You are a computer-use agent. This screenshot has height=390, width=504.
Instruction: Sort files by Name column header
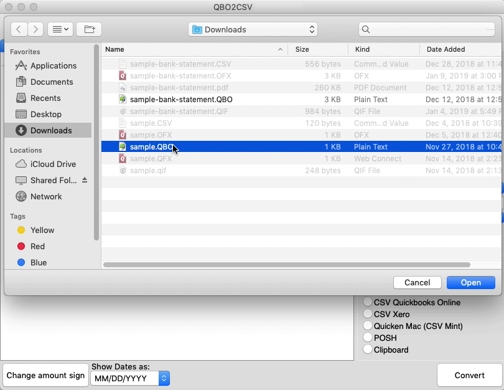[x=195, y=49]
